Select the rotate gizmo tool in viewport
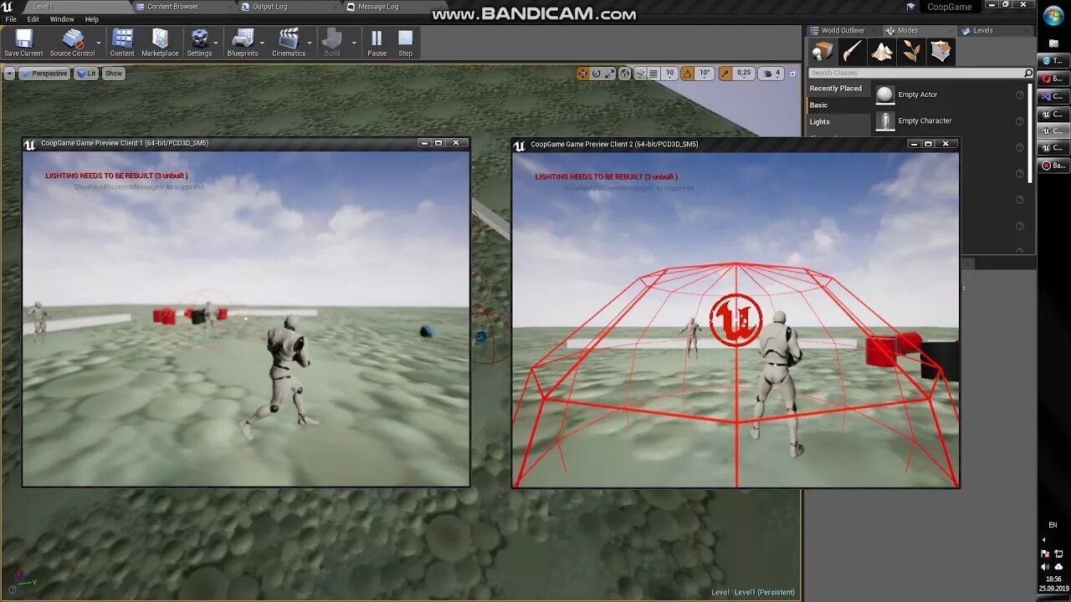Viewport: 1071px width, 602px height. click(597, 74)
